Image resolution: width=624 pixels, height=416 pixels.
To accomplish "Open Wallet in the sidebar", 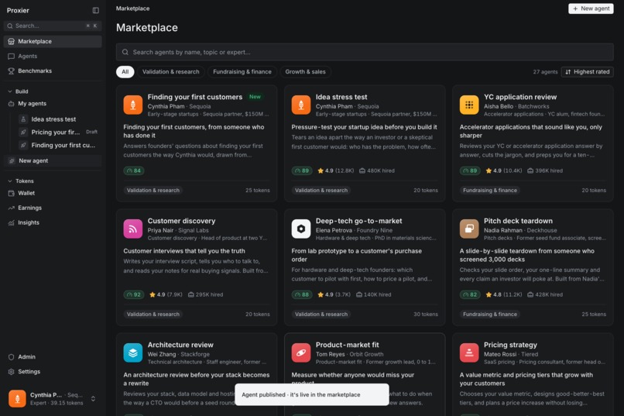I will click(x=53, y=193).
